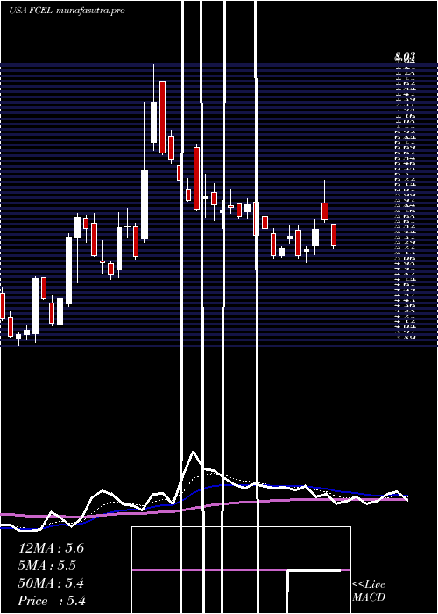Image resolution: width=438 pixels, height=614 pixels.
Task: Click the 'Price : 5.4' label
Action: click(x=52, y=601)
